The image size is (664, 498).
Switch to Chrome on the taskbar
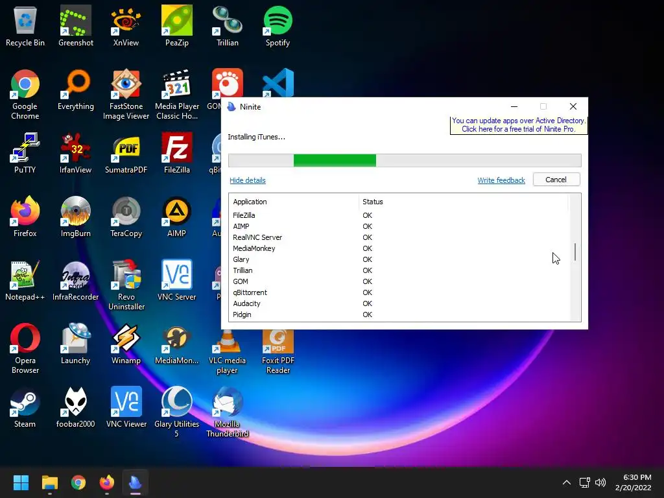78,482
